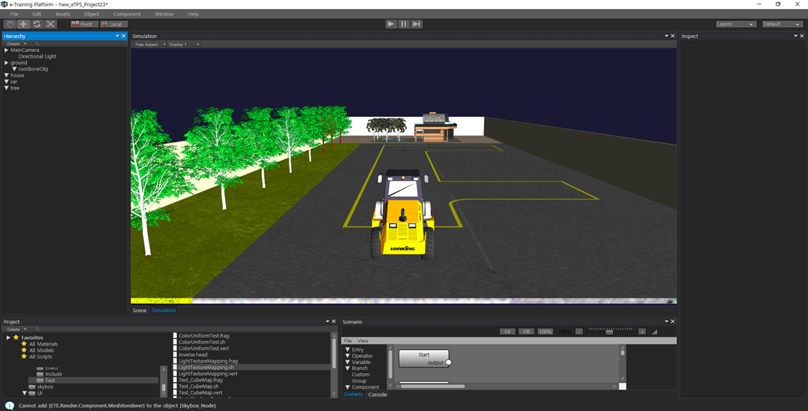
Task: Click the Step forward button
Action: [417, 24]
